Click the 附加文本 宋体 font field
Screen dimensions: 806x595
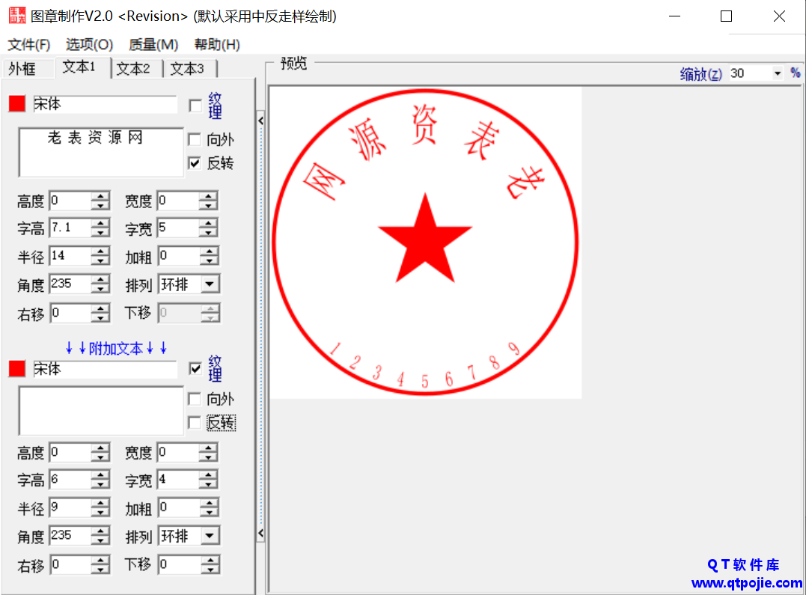tap(105, 369)
